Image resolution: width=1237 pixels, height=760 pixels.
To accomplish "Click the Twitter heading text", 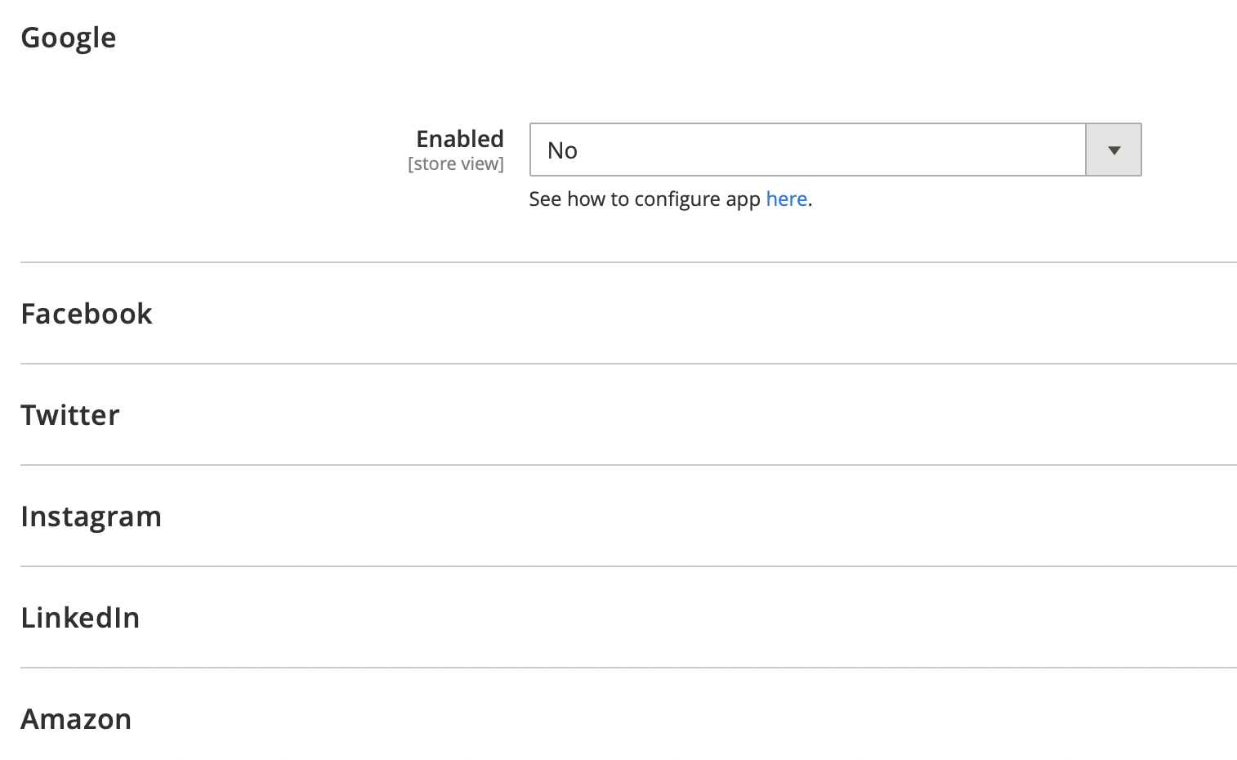I will [x=70, y=415].
